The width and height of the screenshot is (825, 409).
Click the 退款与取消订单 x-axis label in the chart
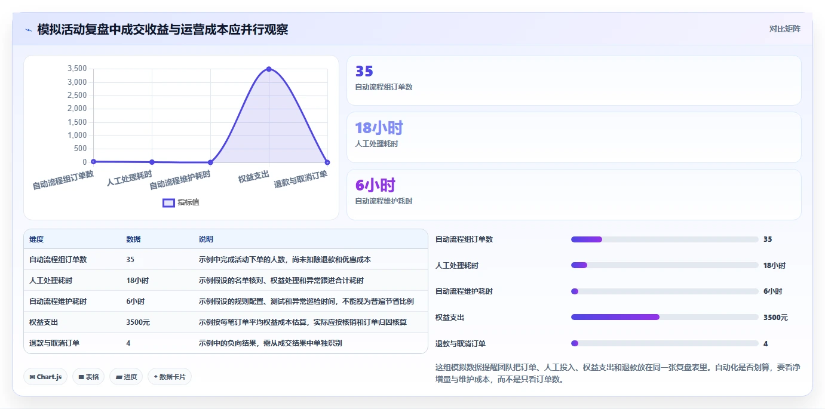(x=300, y=179)
